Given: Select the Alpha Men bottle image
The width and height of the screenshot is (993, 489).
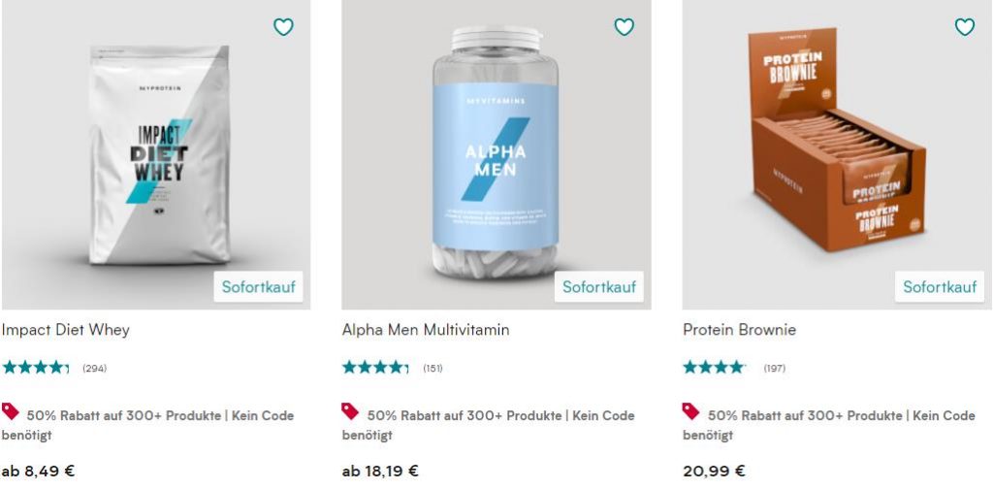Looking at the screenshot, I should tap(496, 155).
